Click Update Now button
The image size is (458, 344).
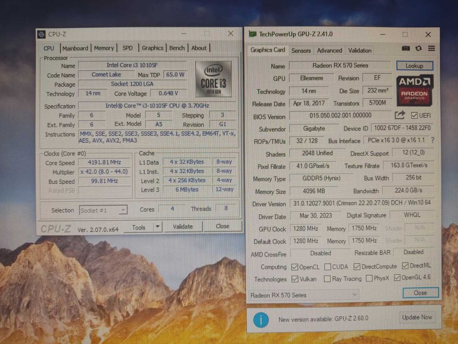pos(417,317)
